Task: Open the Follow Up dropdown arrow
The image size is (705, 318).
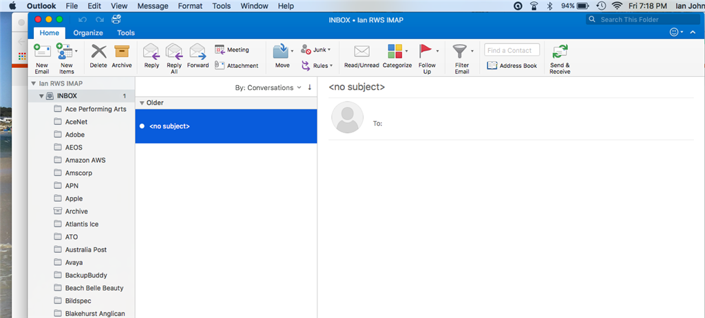Action: (437, 51)
